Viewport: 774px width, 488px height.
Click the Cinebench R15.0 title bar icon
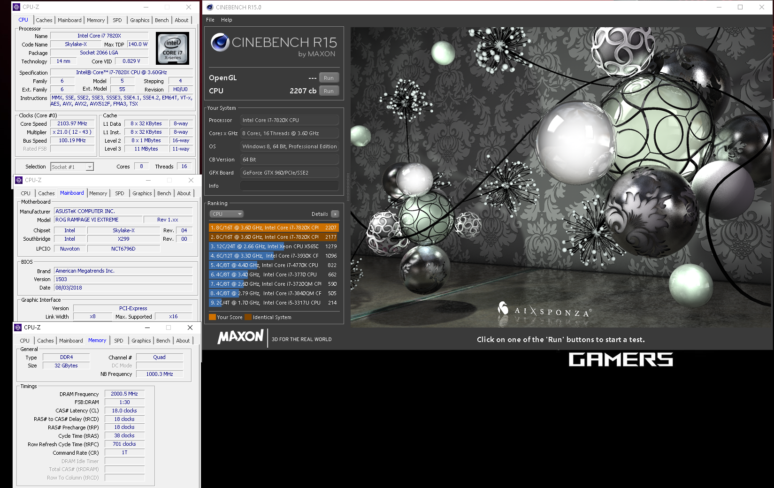(x=210, y=7)
